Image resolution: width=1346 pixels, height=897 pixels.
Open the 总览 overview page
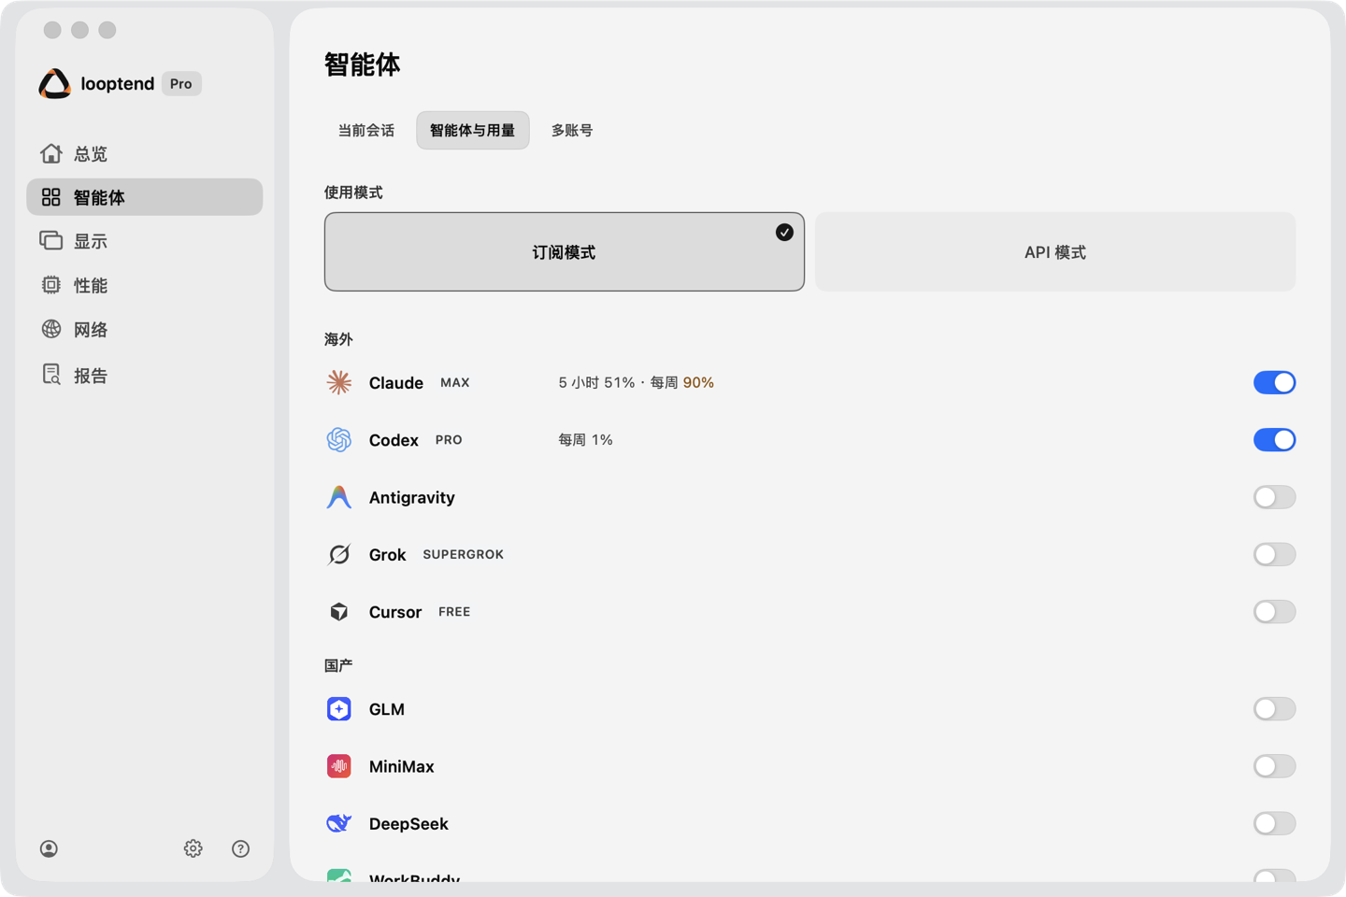pyautogui.click(x=145, y=153)
